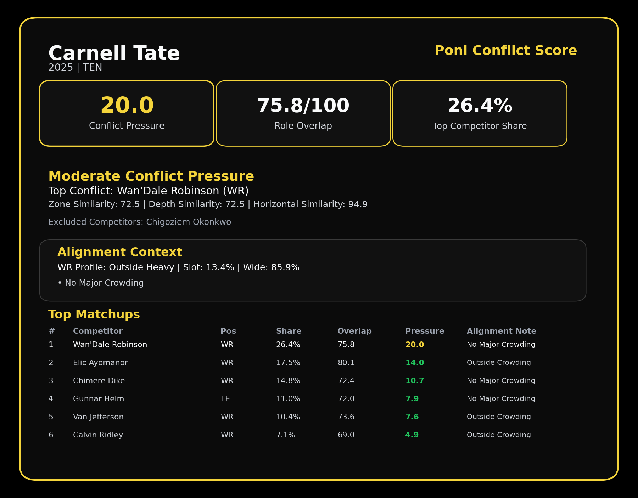Click the "Alignment Context" heading
Image resolution: width=638 pixels, height=498 pixels.
120,252
